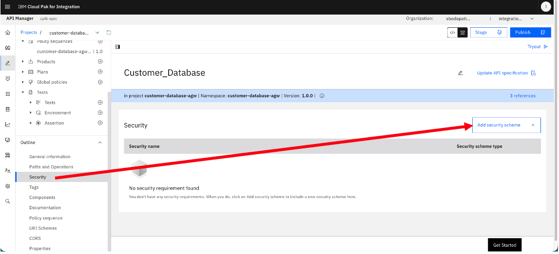Add a new Policy sequence

pyautogui.click(x=100, y=41)
